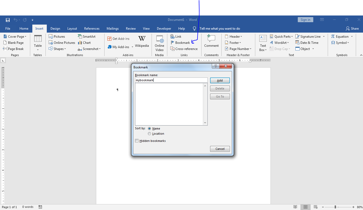The width and height of the screenshot is (363, 210).
Task: Open the Review ribbon tab
Action: tap(131, 28)
